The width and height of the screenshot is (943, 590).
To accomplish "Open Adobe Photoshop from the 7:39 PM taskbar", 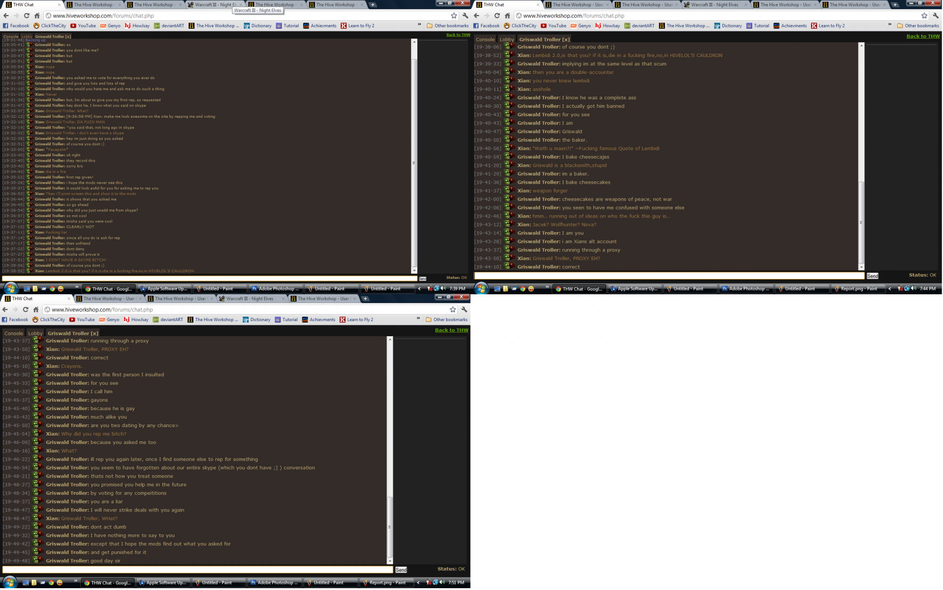I will (x=275, y=289).
